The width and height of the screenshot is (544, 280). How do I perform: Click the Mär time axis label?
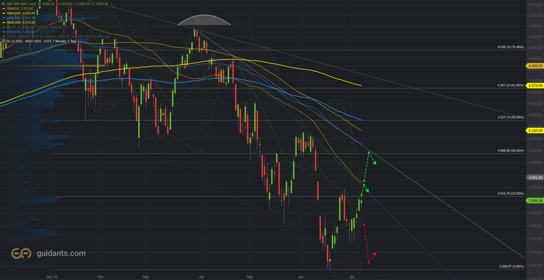tap(146, 277)
